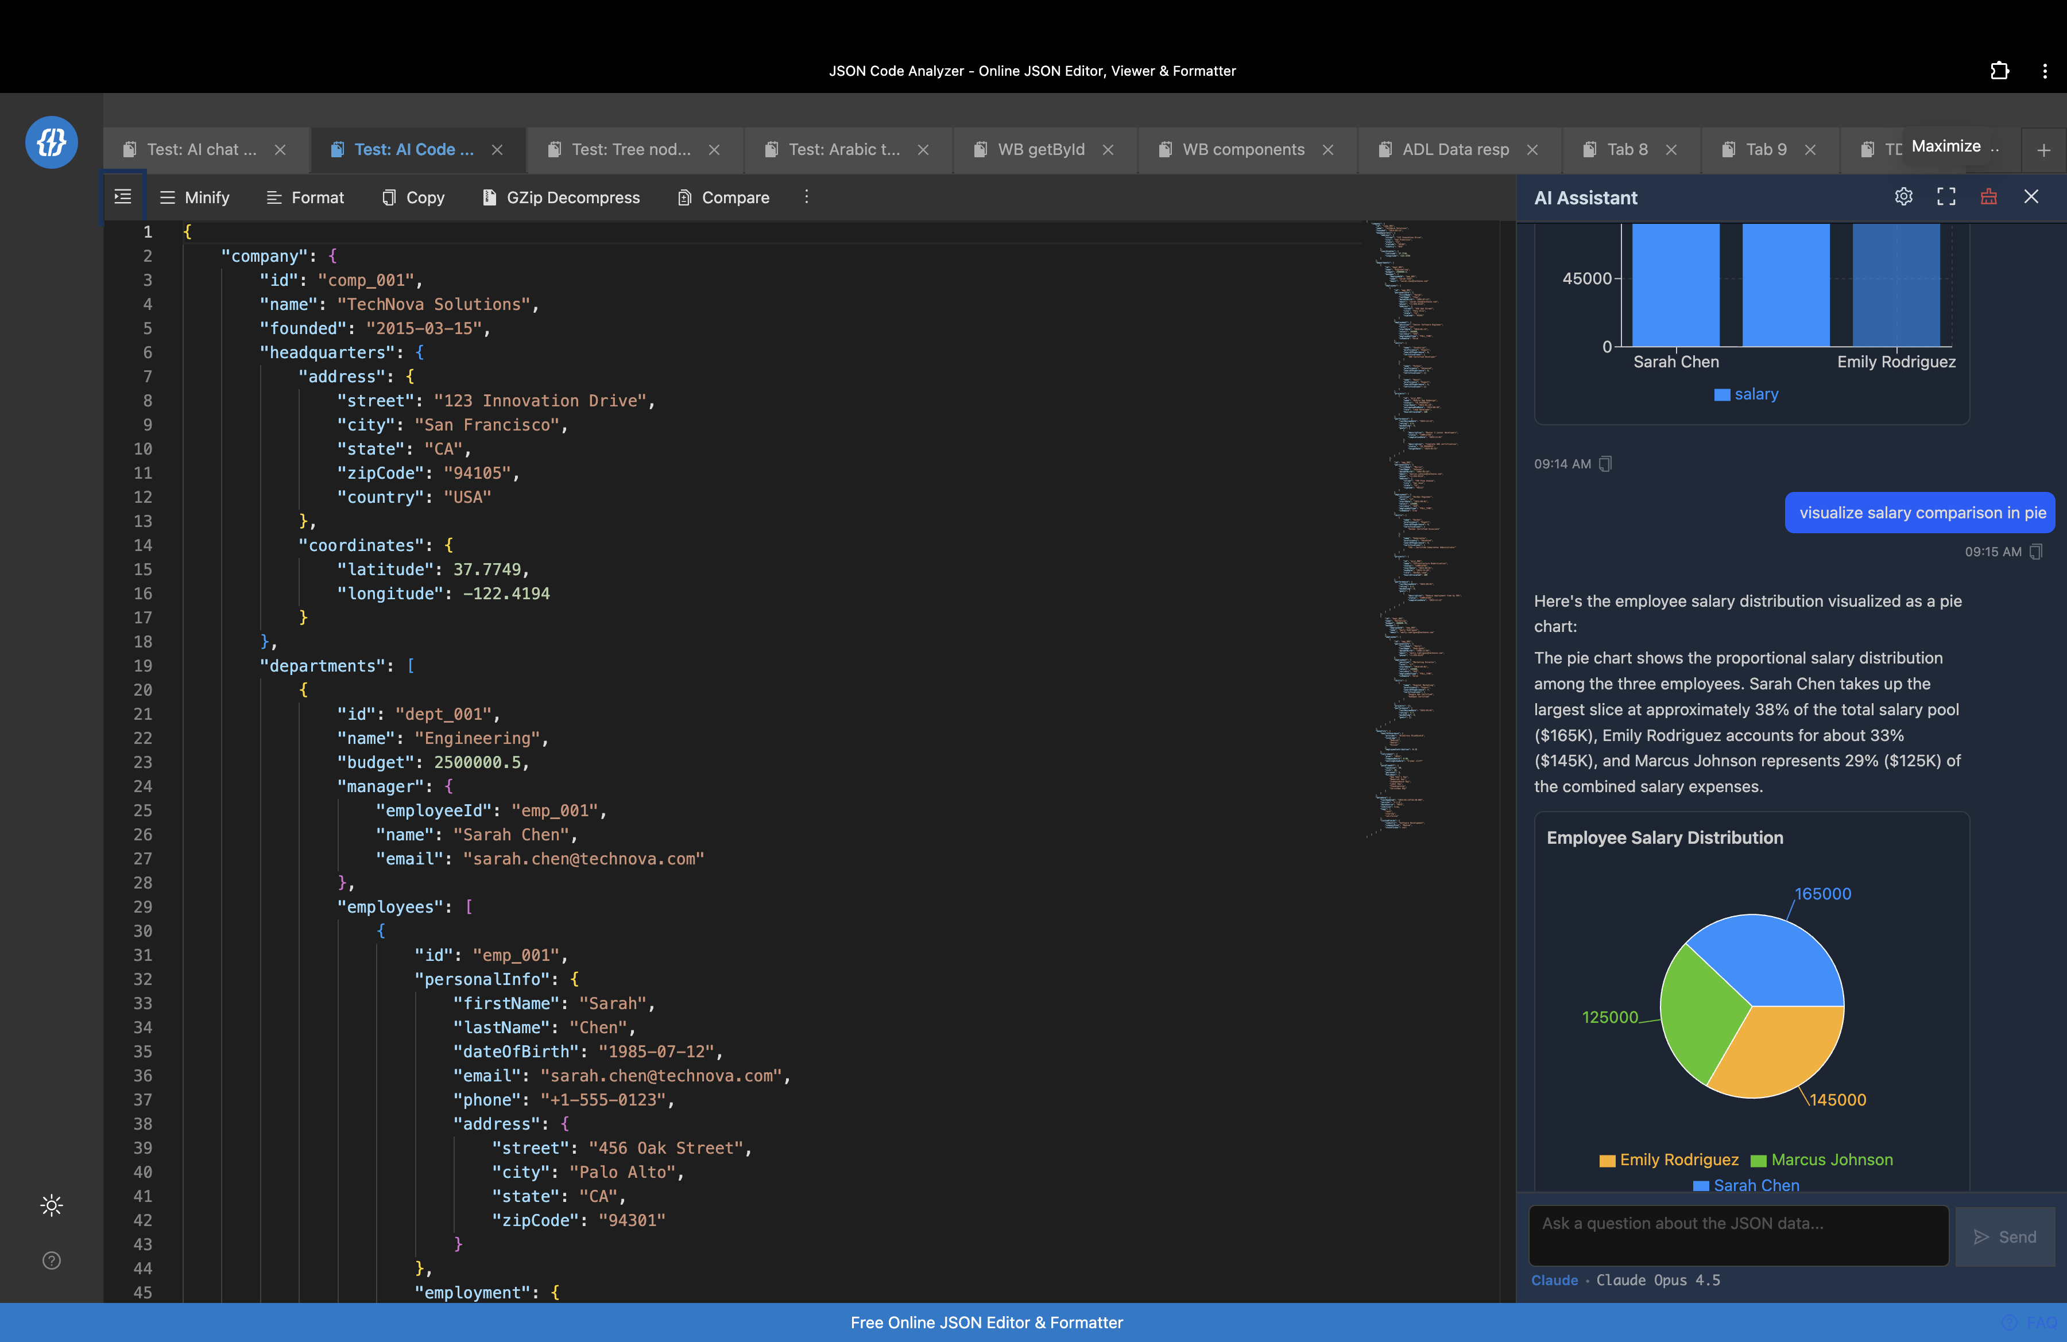
Task: Hide Marcus Johnson slice via pie chart legend
Action: point(1821,1159)
